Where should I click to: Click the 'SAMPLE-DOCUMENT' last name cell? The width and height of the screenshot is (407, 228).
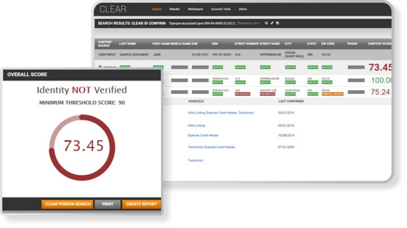pyautogui.click(x=134, y=54)
